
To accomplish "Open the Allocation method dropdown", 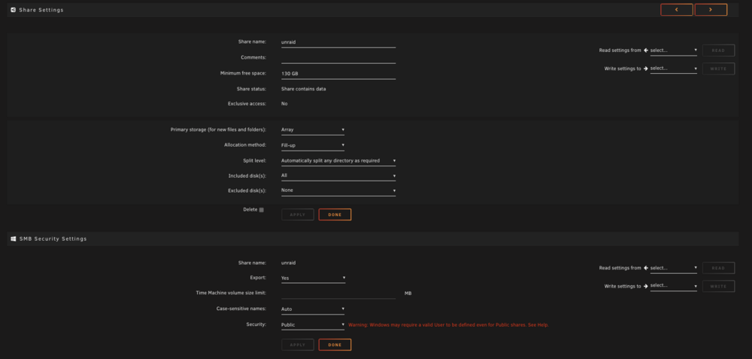I will (x=313, y=145).
